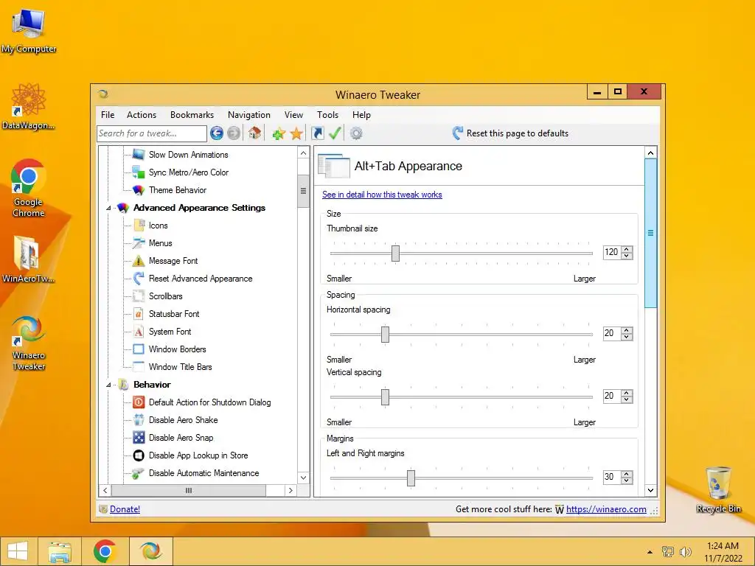Image resolution: width=755 pixels, height=566 pixels.
Task: Open 'See in detail how this tweak works'
Action: [382, 195]
